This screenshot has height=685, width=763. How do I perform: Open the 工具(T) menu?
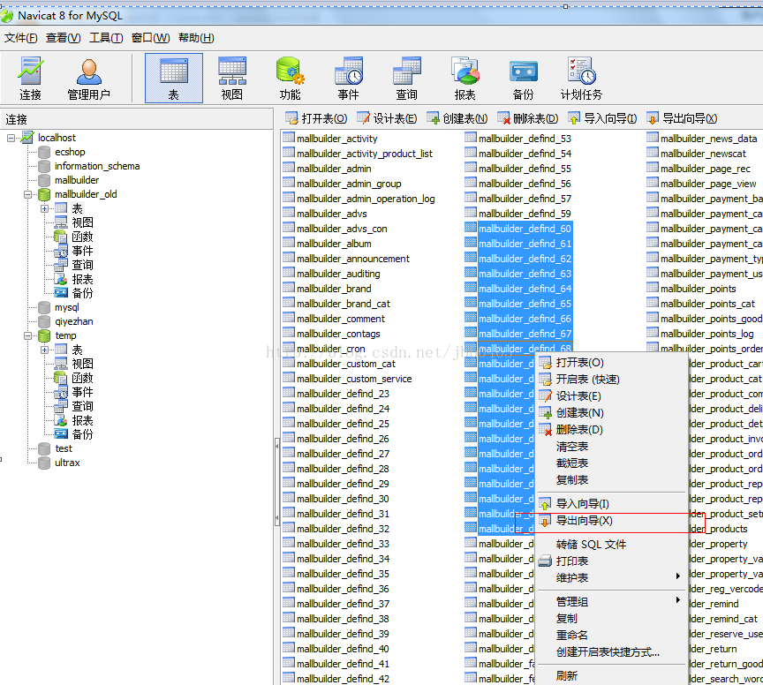coord(106,37)
